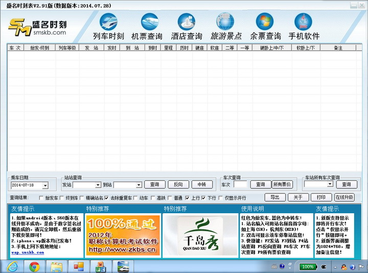The height and width of the screenshot is (273, 368).
Task: Sort by the 里程 column header
Action: click(x=169, y=48)
